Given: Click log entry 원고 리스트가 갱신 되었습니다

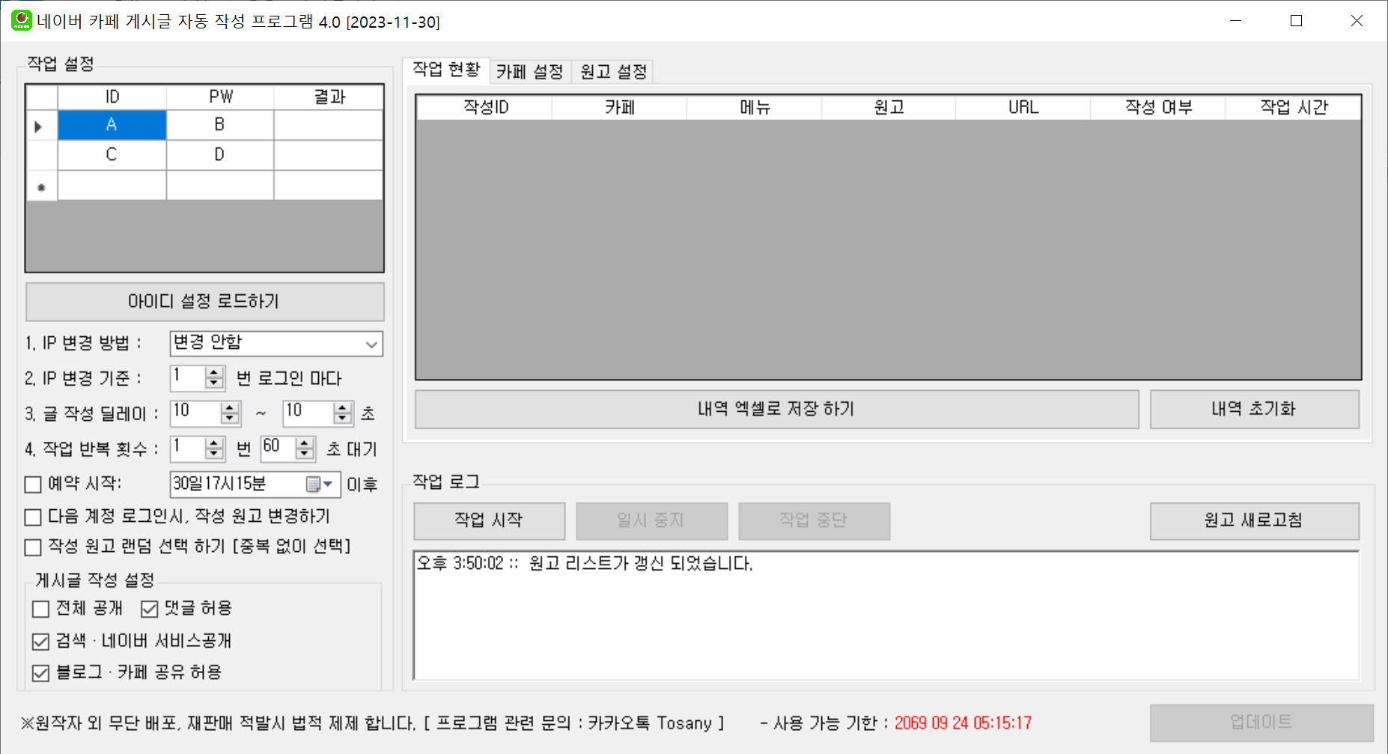Looking at the screenshot, I should 585,564.
